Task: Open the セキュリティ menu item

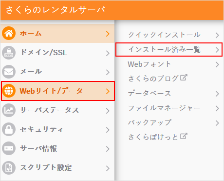Action: (57, 129)
